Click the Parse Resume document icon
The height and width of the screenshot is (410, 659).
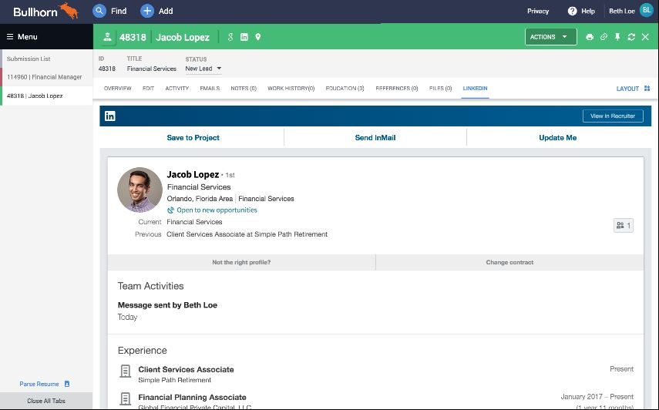pos(67,384)
